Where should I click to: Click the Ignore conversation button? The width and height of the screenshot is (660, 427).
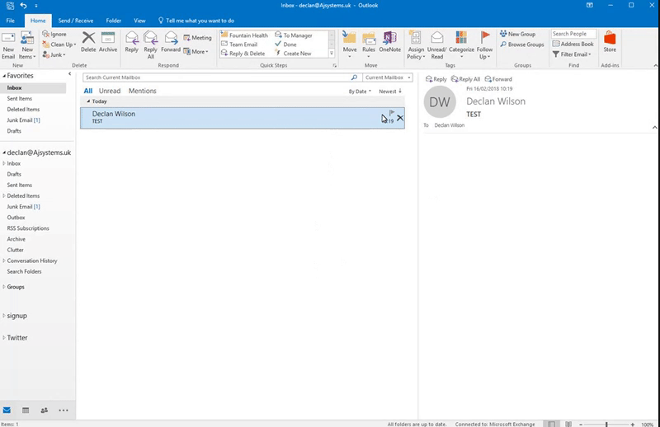[54, 34]
